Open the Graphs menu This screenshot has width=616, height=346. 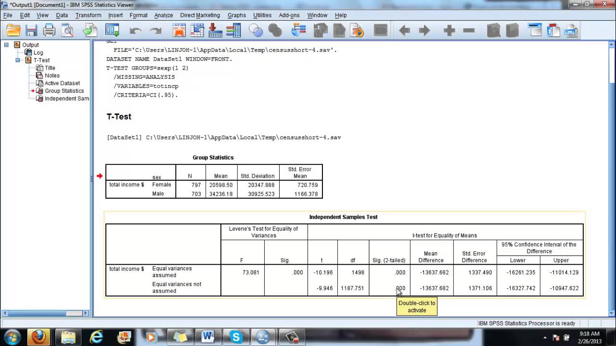tap(237, 15)
